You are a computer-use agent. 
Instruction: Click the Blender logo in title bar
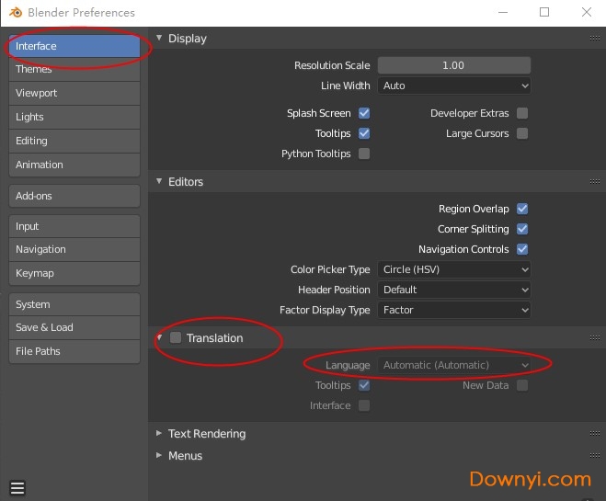click(15, 13)
